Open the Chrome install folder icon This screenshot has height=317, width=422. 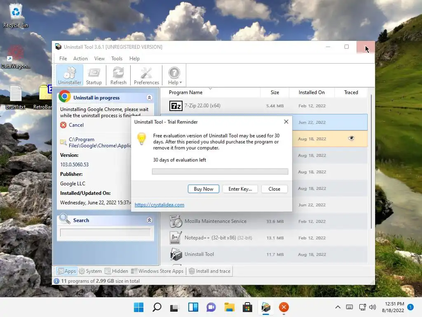(63, 142)
